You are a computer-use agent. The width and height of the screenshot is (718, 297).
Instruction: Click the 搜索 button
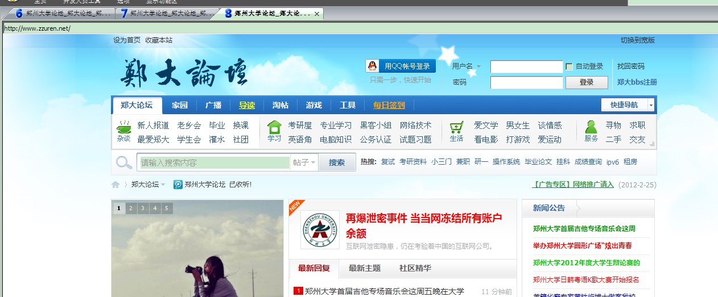coord(337,162)
